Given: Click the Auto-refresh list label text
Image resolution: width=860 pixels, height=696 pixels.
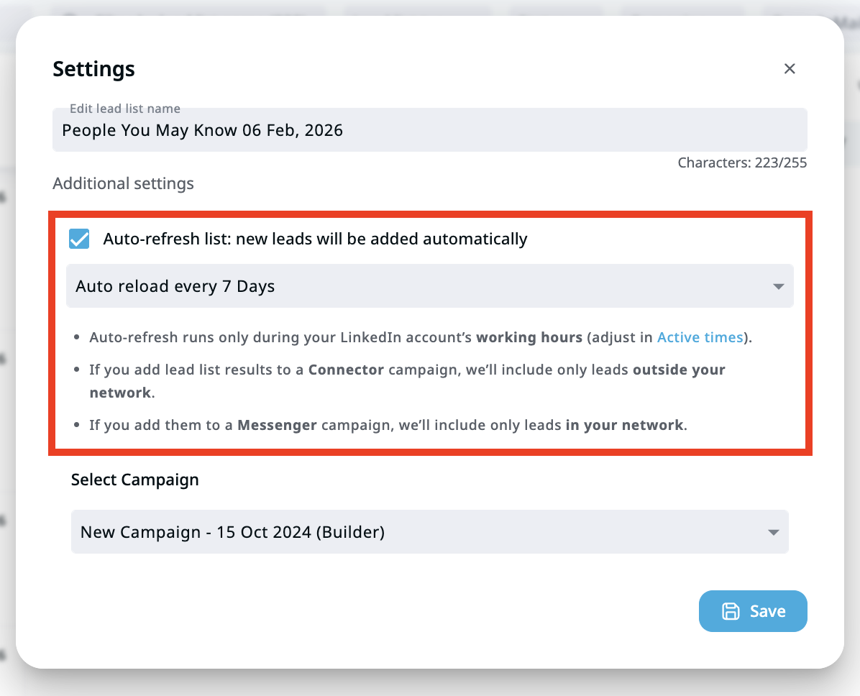Looking at the screenshot, I should (x=316, y=239).
